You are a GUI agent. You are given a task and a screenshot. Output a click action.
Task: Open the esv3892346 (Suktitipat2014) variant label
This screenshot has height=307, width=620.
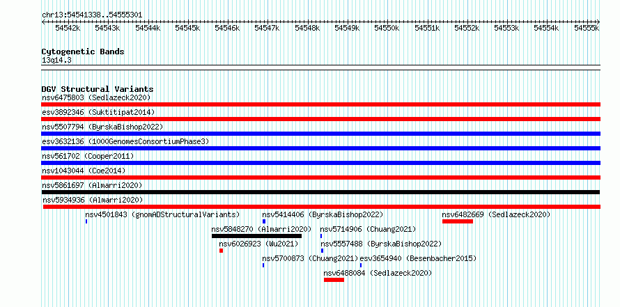coord(98,112)
